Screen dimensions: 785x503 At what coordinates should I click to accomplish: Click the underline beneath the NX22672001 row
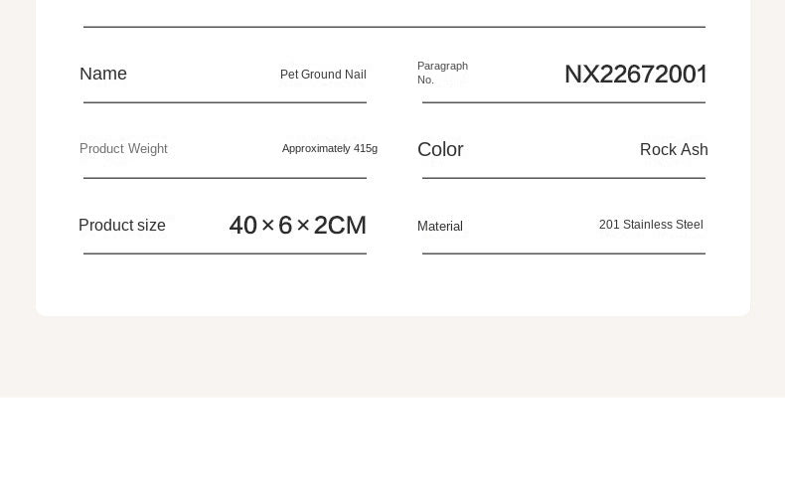coord(563,102)
